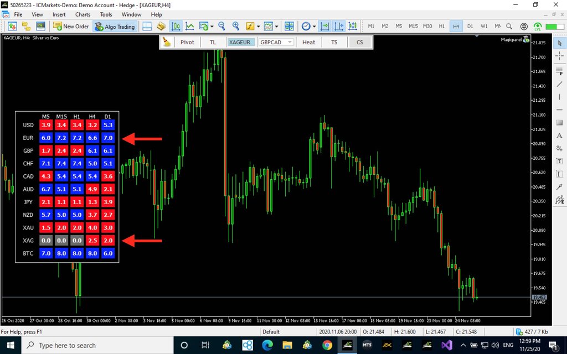Click the search magnifier icon
Viewport: 567px width, 354px height.
pos(509,27)
